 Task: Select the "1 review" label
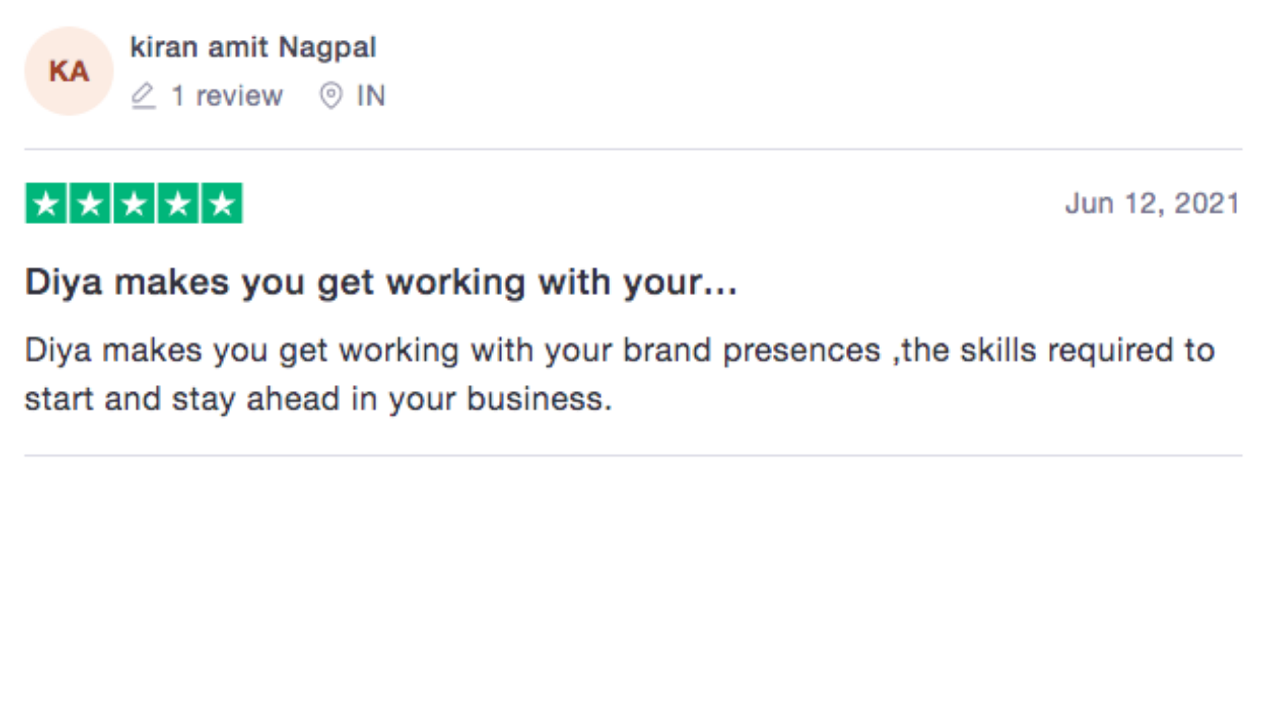227,96
